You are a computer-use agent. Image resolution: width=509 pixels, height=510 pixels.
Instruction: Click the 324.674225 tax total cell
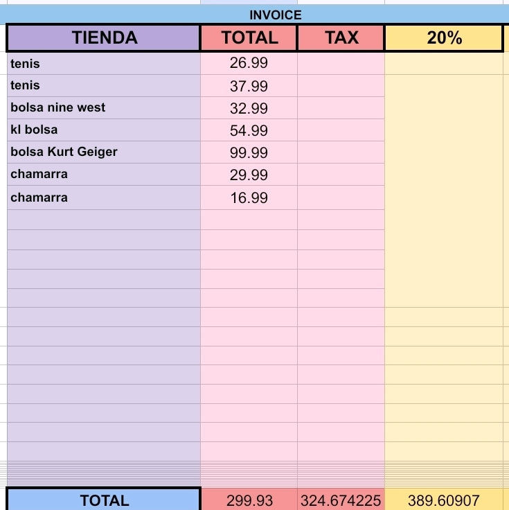341,500
